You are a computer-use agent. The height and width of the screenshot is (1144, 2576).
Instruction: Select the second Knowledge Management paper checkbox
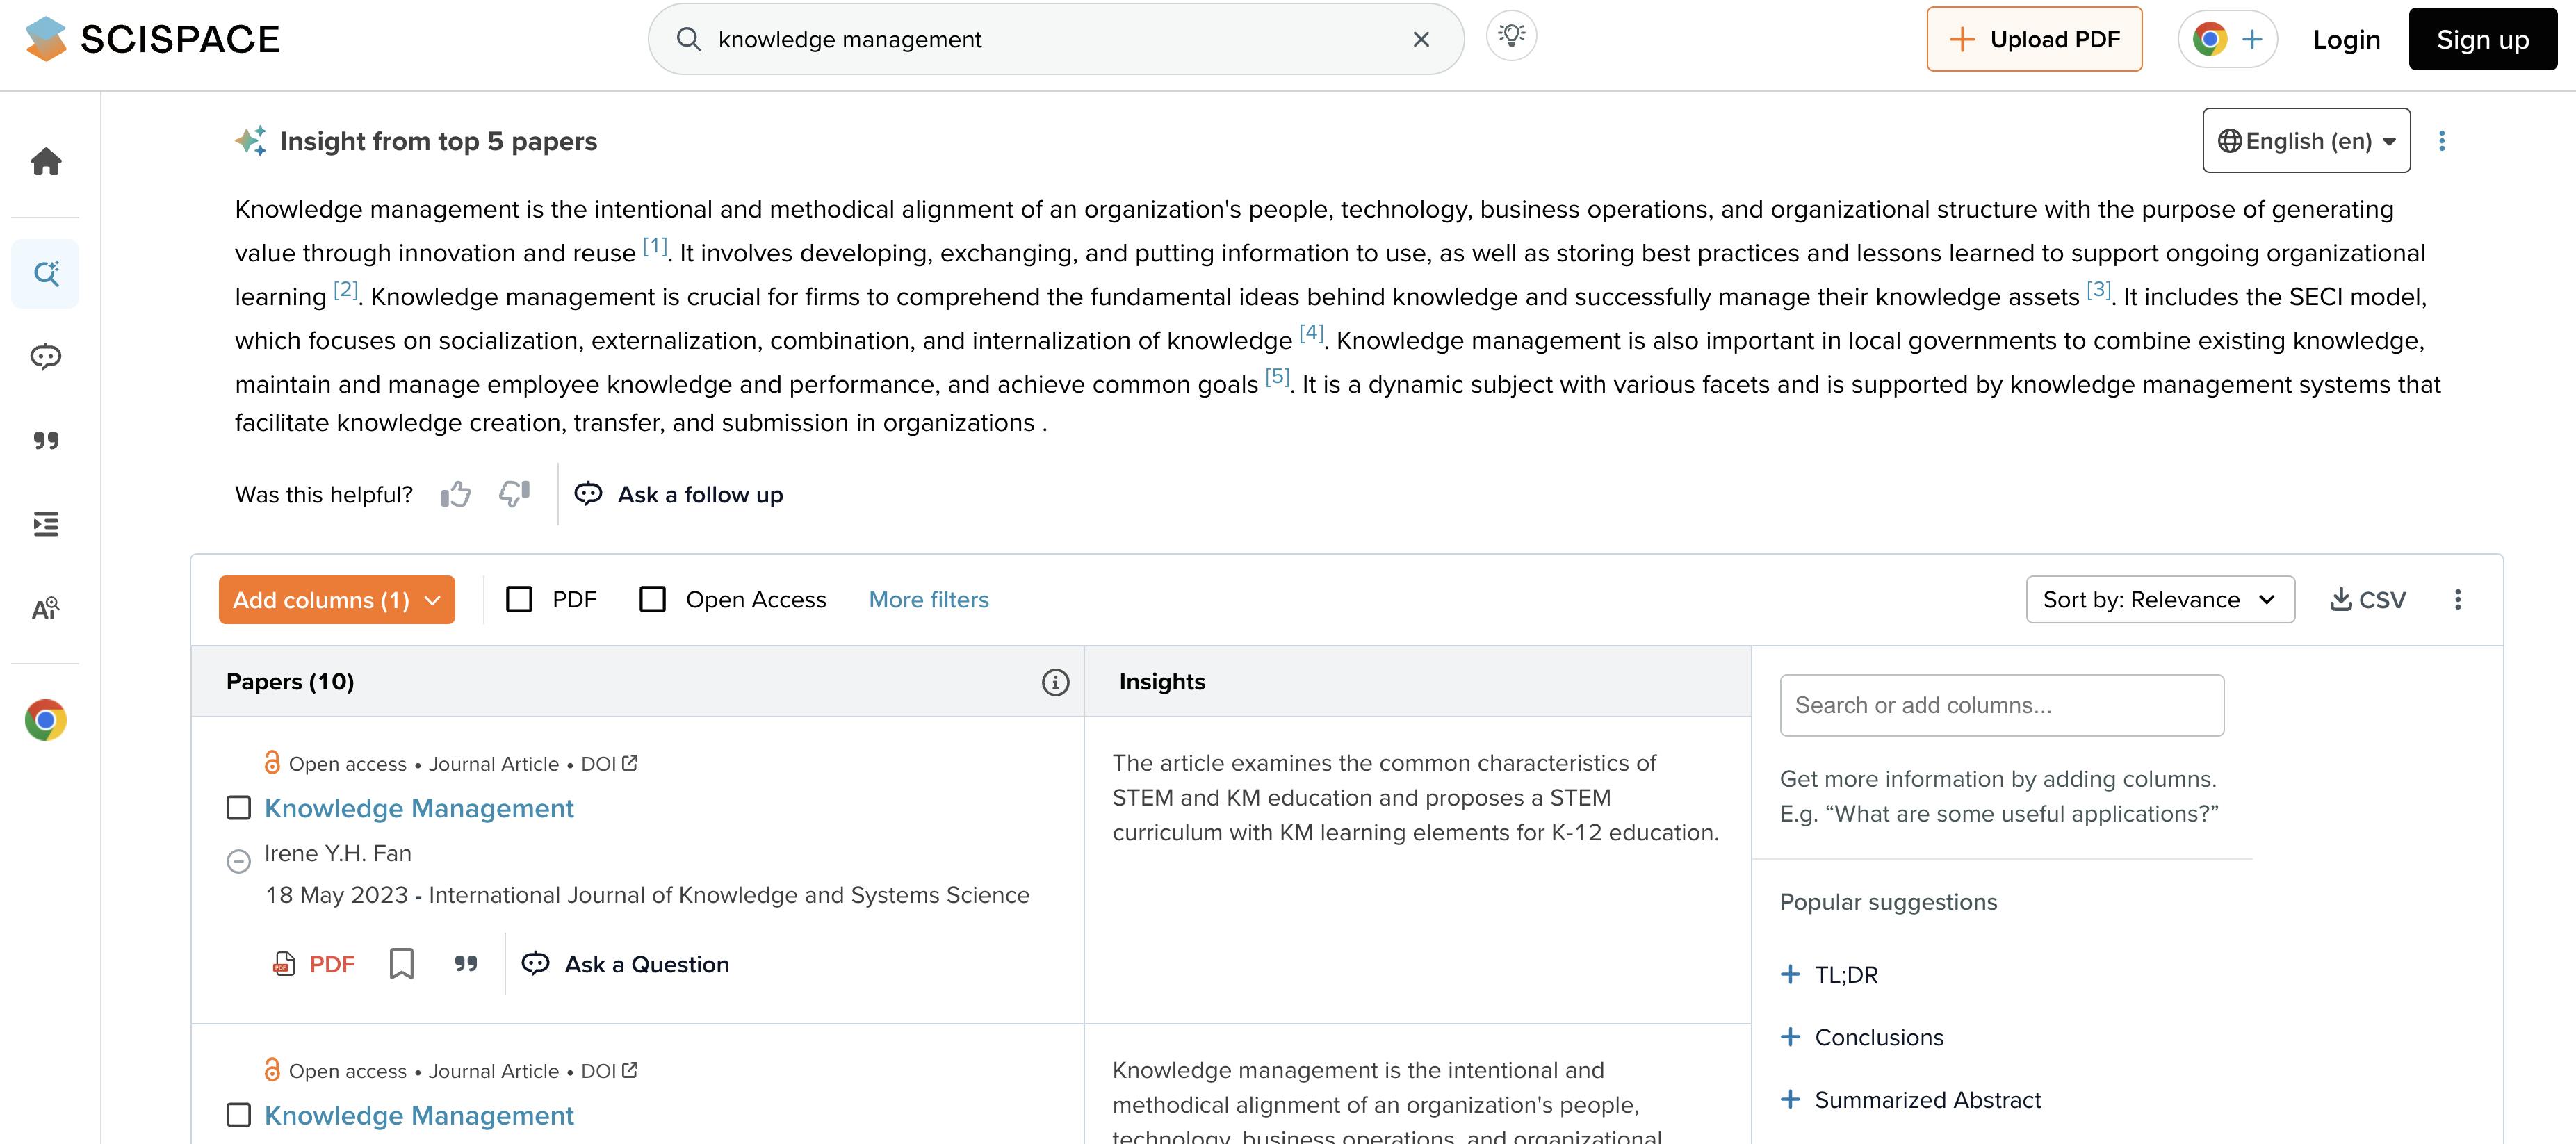[238, 1115]
